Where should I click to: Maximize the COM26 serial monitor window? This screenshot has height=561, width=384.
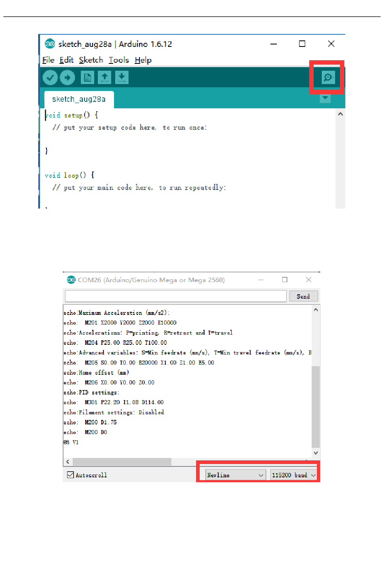pos(285,280)
